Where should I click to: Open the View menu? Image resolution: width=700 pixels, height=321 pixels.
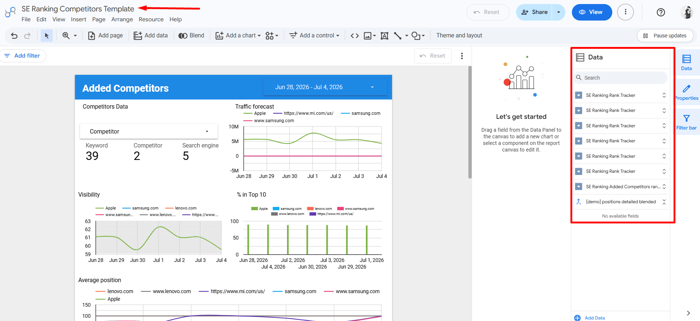tap(59, 19)
